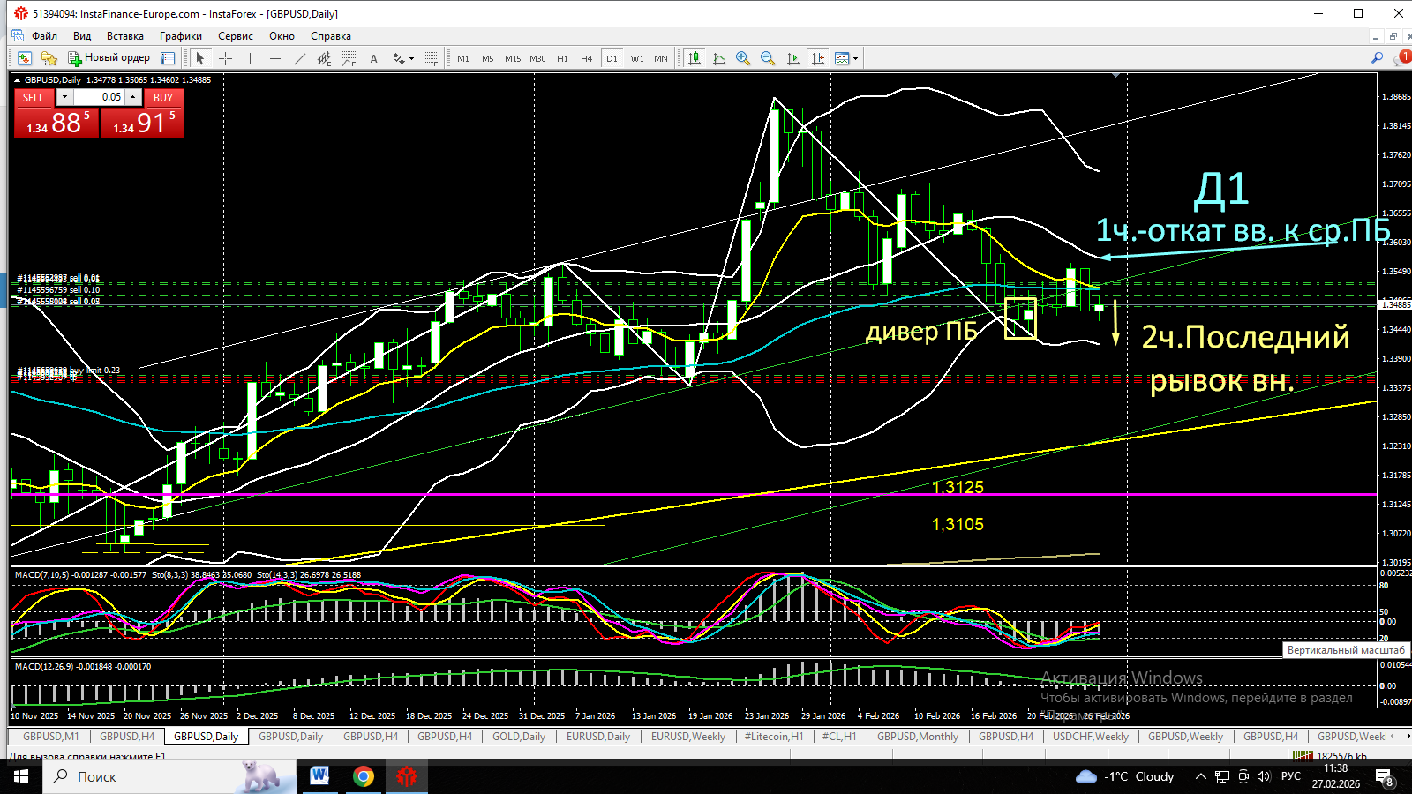The image size is (1412, 794).
Task: Open the Вставка menu
Action: 125,36
